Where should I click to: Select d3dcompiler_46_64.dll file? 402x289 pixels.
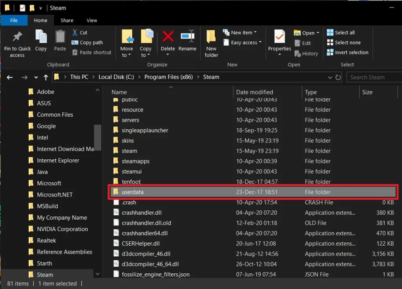pyautogui.click(x=253, y=264)
